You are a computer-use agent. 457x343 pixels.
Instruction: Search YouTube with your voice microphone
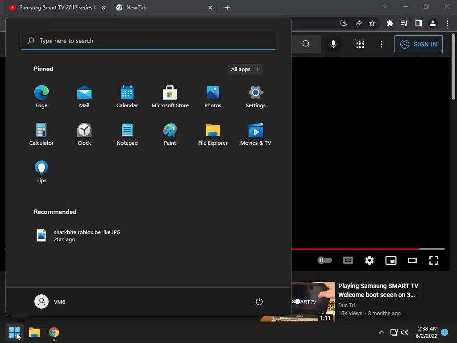[x=333, y=44]
